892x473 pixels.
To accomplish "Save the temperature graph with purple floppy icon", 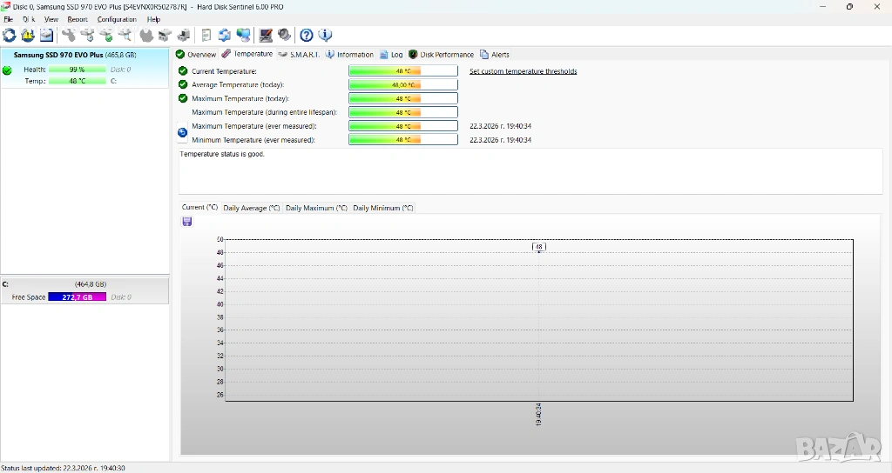I will [187, 222].
